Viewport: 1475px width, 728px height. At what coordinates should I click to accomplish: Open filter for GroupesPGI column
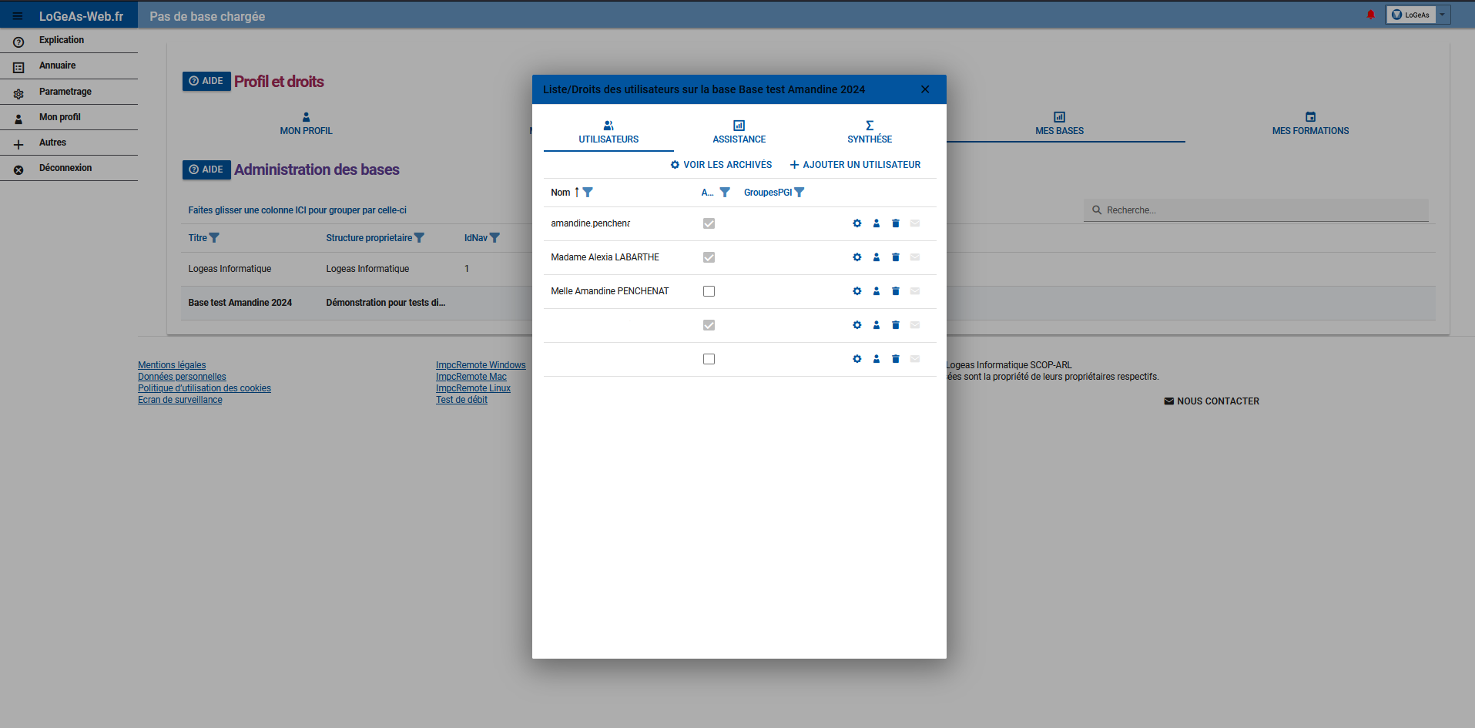(800, 193)
